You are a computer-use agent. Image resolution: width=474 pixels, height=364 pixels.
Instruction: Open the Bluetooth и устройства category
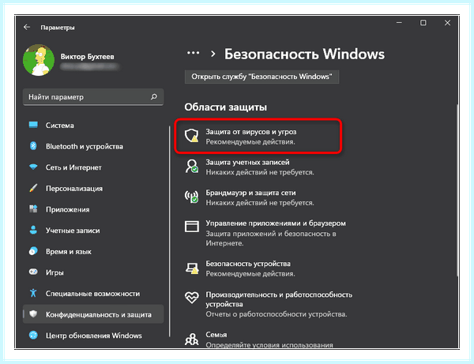pyautogui.click(x=93, y=146)
